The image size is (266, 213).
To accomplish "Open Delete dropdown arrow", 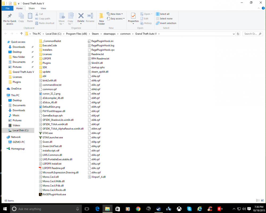I will coord(81,24).
